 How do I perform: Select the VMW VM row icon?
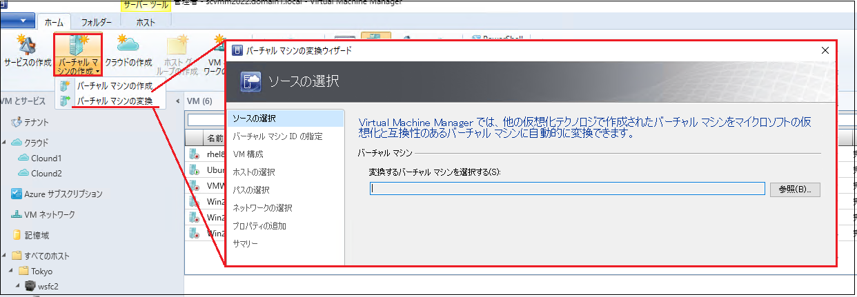coord(195,185)
